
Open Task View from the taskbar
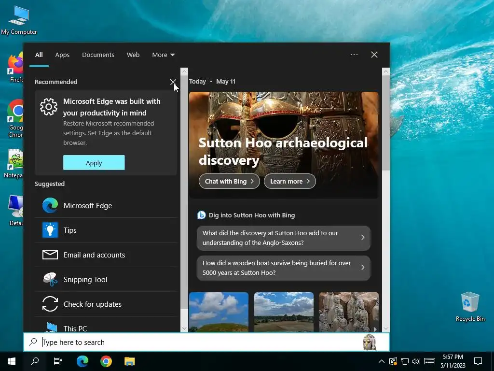click(x=58, y=361)
